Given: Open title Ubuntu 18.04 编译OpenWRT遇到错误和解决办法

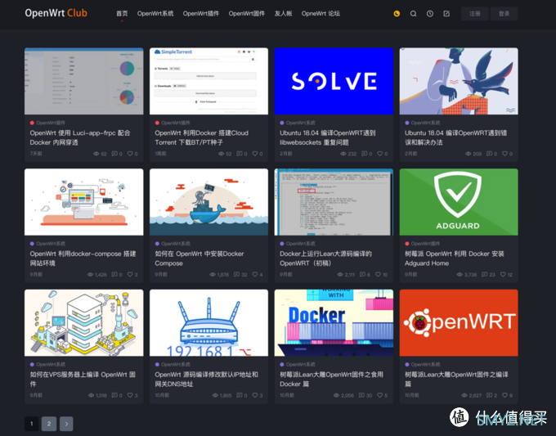Looking at the screenshot, I should click(x=456, y=137).
